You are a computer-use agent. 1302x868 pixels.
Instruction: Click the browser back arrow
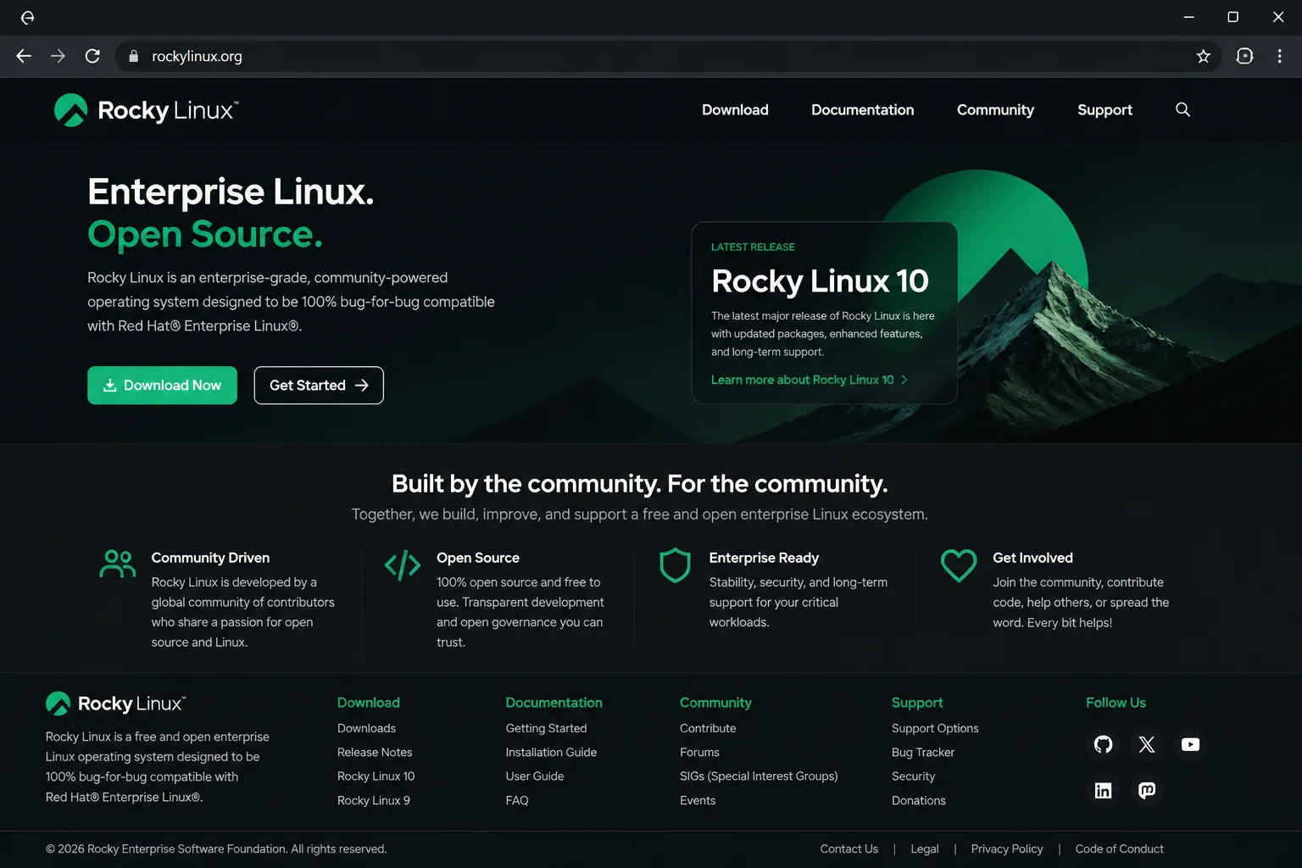pyautogui.click(x=24, y=56)
